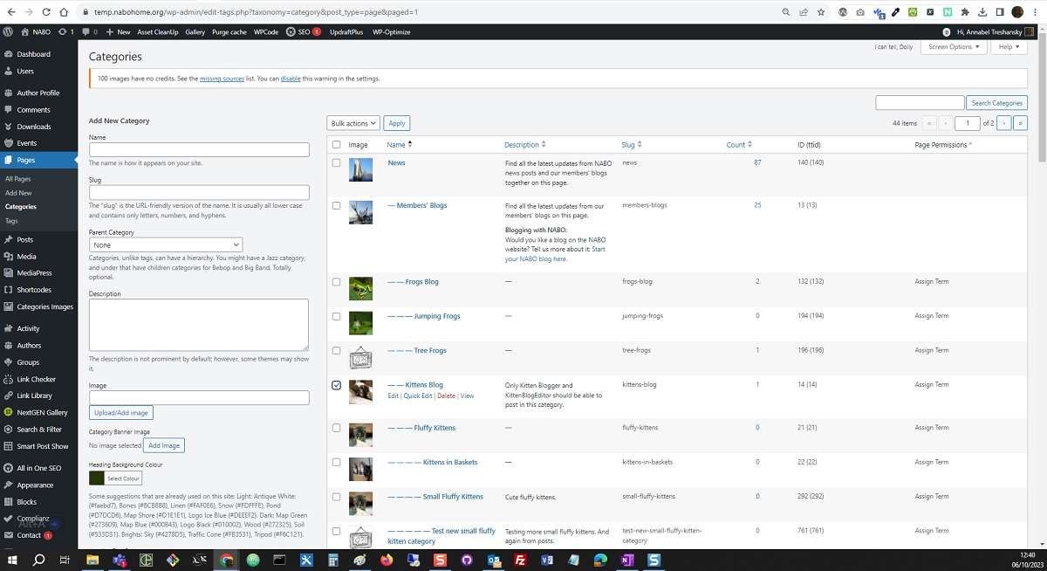Follow the missing sources link in the notice
Image resolution: width=1047 pixels, height=571 pixels.
coord(222,78)
